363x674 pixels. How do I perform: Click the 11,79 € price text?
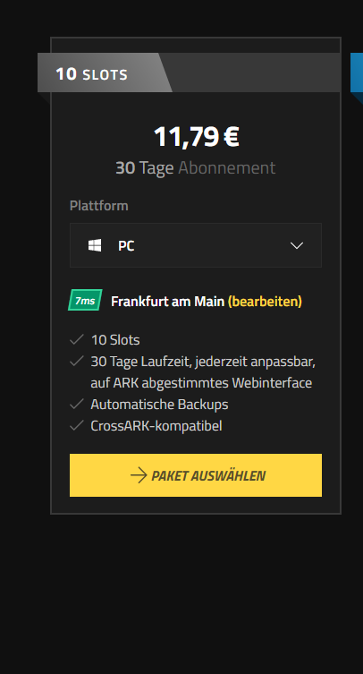(x=197, y=137)
